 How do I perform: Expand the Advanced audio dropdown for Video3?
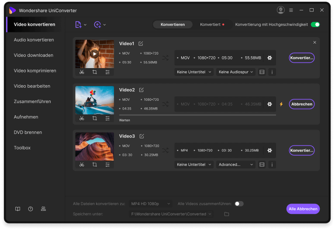(236, 165)
